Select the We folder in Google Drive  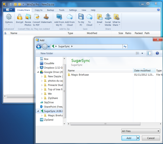[x=48, y=94]
